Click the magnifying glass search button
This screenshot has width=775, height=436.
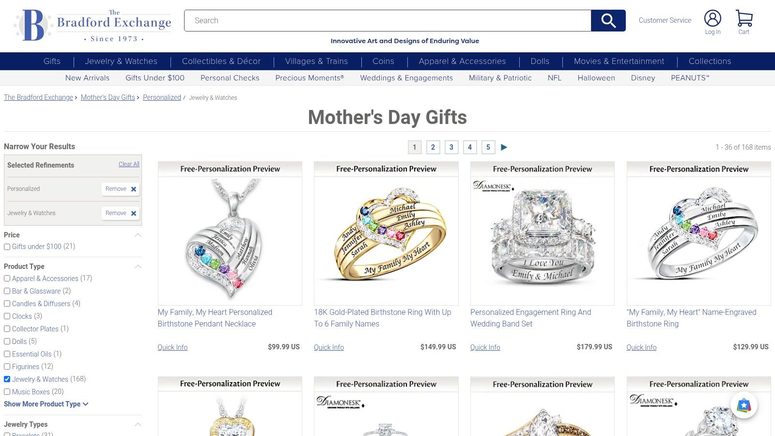click(x=608, y=20)
